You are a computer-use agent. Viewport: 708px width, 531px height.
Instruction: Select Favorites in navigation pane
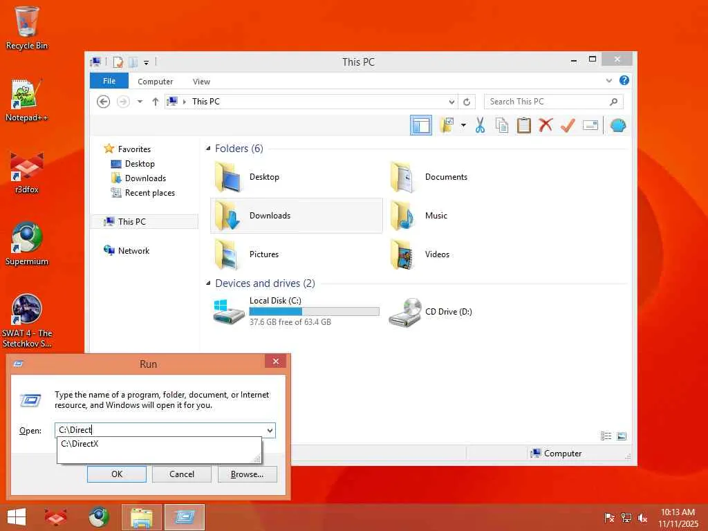click(134, 149)
